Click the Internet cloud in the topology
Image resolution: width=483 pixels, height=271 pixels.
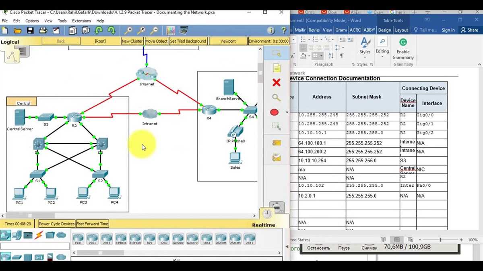coord(147,74)
